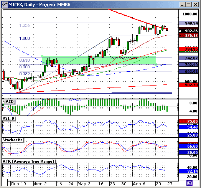The height and width of the screenshot is (188, 201).
Task: Click the chart window icon in title bar
Action: coord(5,5)
